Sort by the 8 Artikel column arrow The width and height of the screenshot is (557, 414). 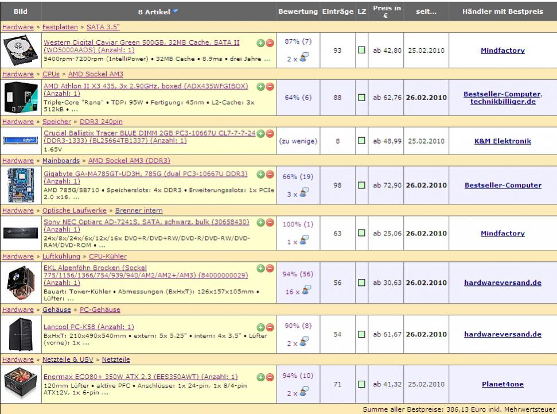coord(175,11)
